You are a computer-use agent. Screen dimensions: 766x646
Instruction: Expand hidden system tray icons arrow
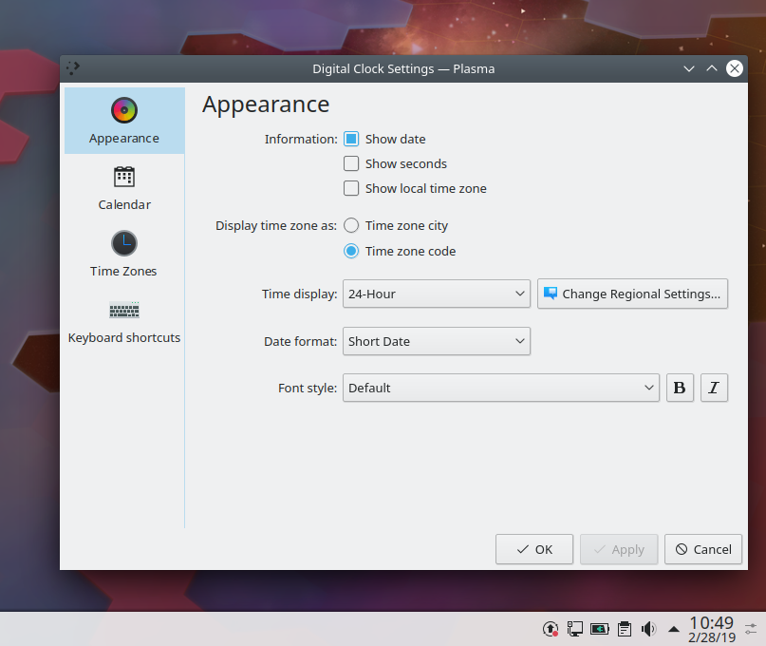(x=674, y=629)
